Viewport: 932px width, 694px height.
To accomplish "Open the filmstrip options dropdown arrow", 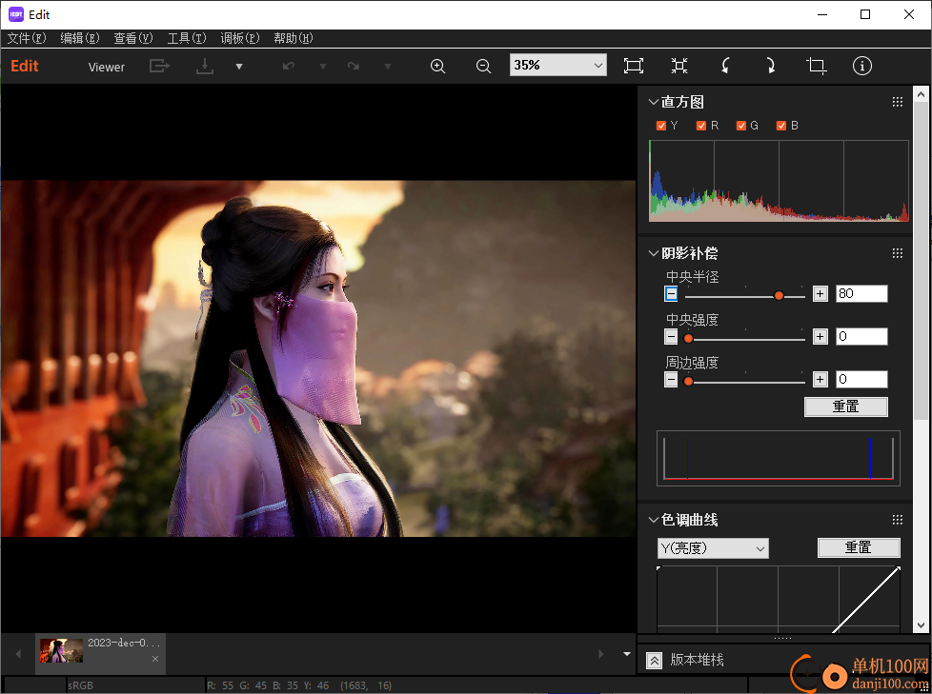I will click(626, 654).
